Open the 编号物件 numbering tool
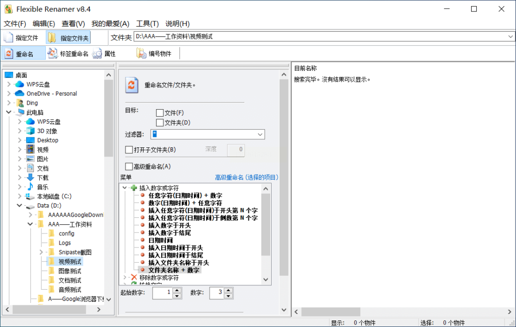 click(x=154, y=53)
